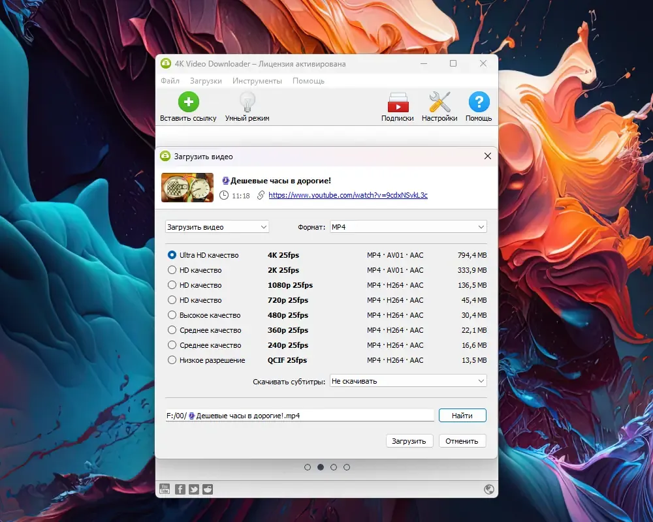
Task: Click the 136,5 MB file size
Action: pyautogui.click(x=472, y=284)
